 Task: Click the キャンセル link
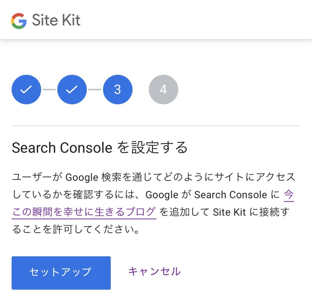coord(154,271)
